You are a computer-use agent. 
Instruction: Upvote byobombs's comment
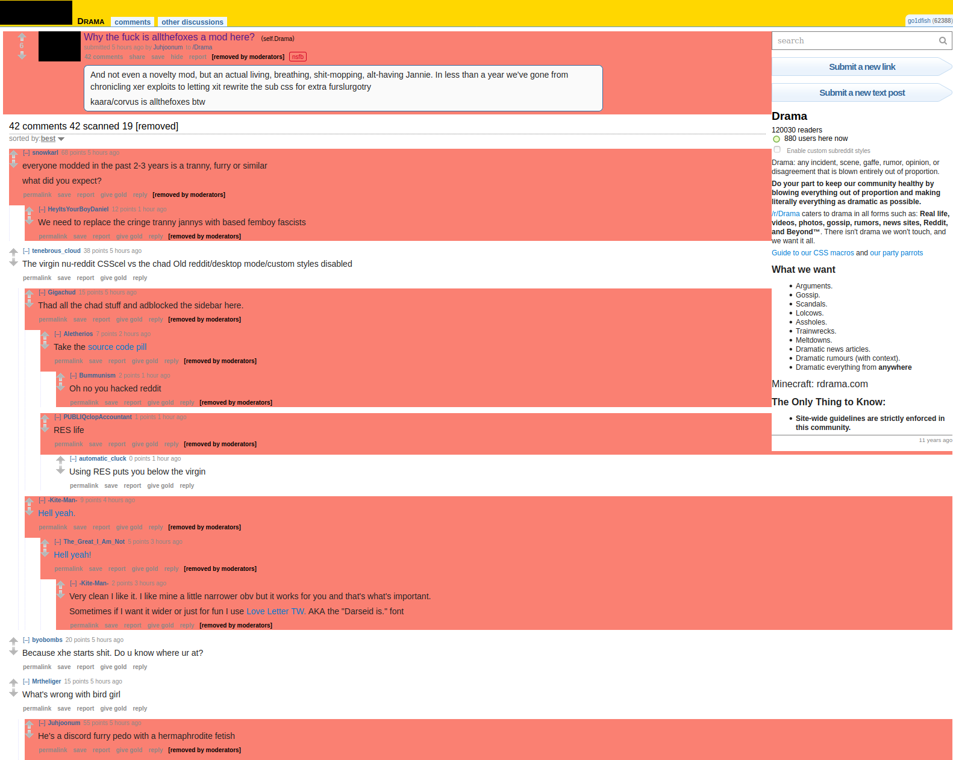click(x=13, y=641)
